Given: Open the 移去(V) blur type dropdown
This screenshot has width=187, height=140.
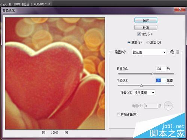Looking at the screenshot, I should (144, 93).
